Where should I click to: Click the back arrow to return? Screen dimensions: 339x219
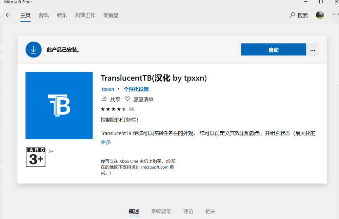[x=8, y=15]
